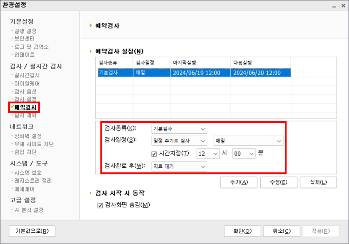
Task: Open the 매일 frequency dropdown
Action: tap(248, 141)
